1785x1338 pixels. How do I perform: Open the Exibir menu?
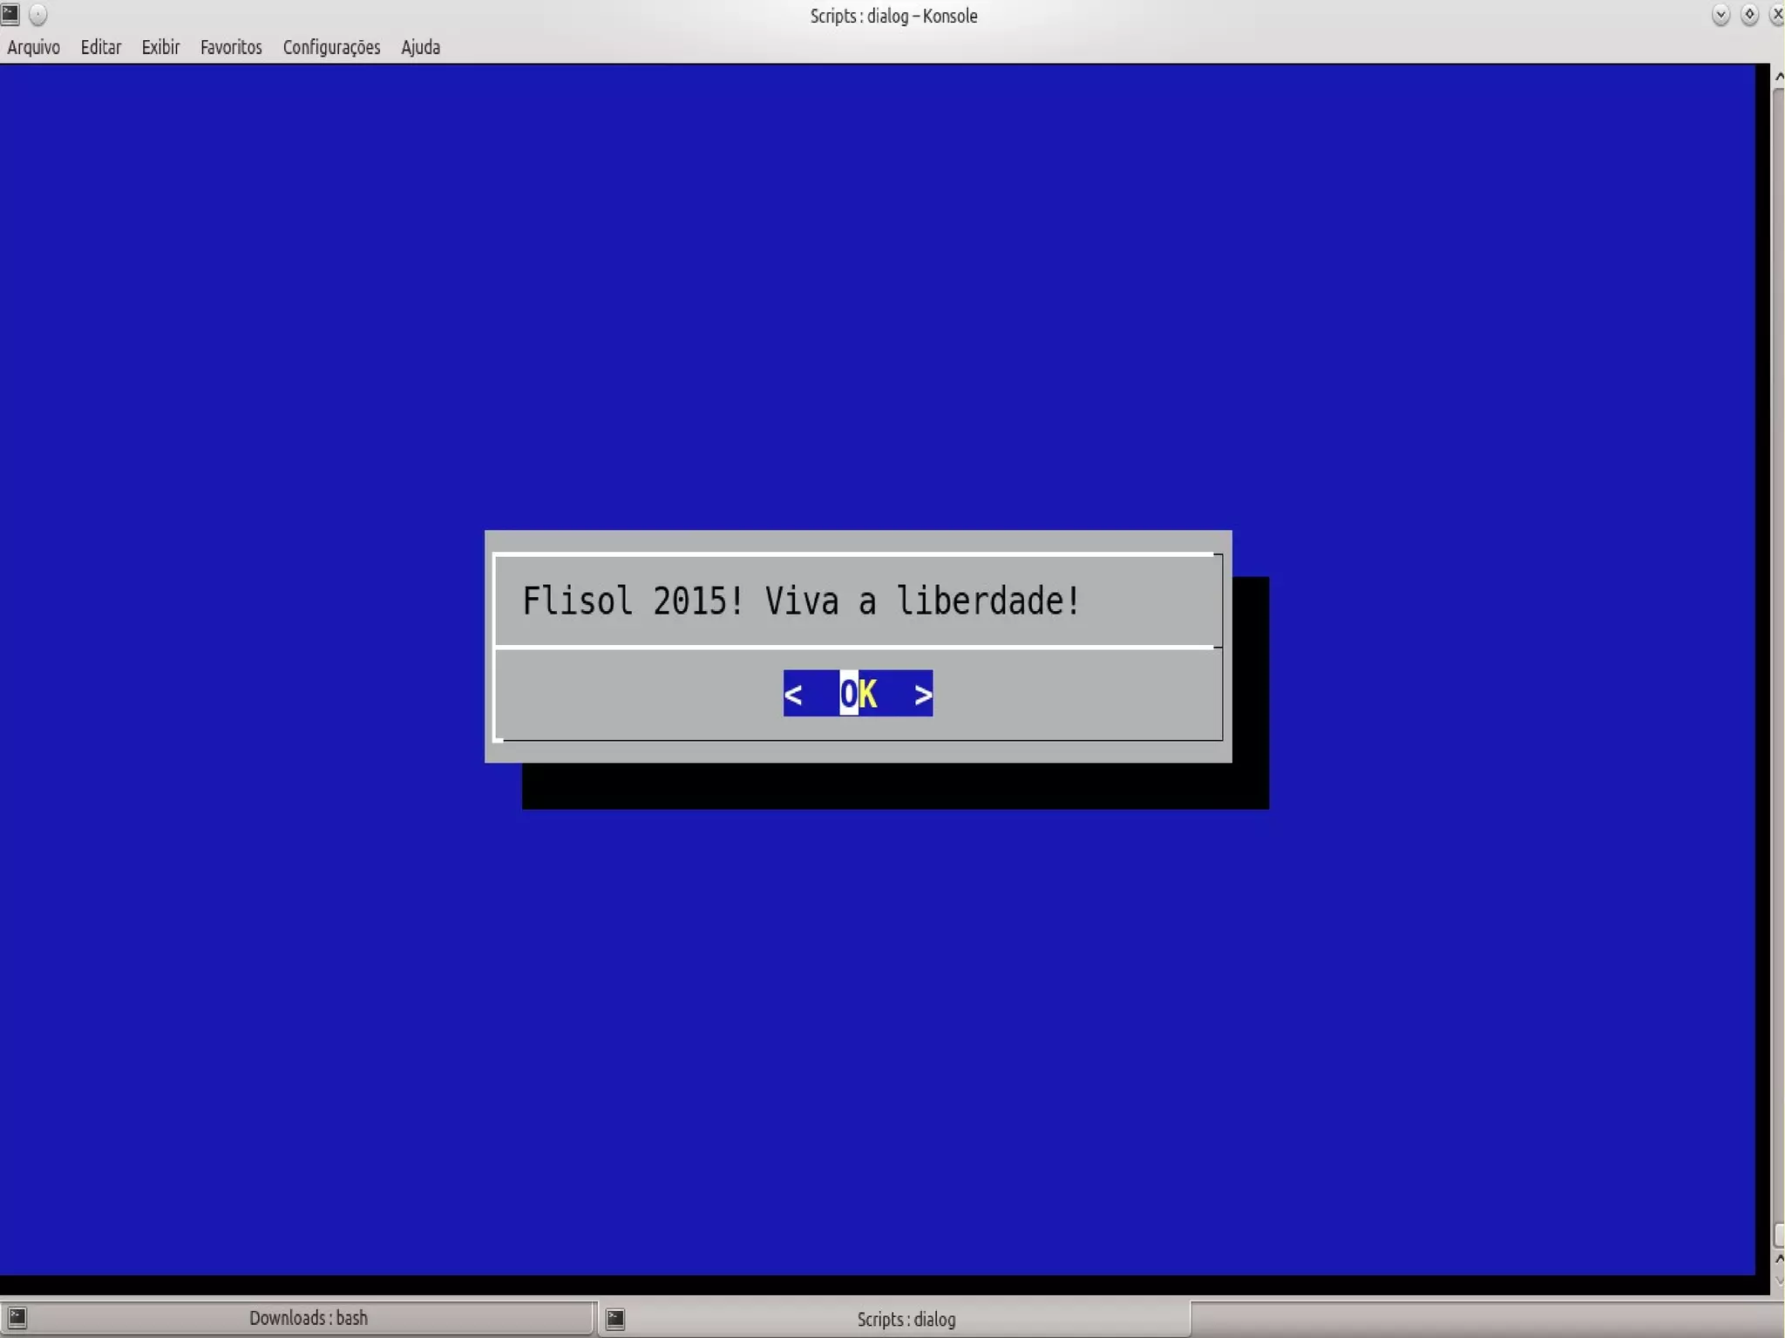[160, 47]
